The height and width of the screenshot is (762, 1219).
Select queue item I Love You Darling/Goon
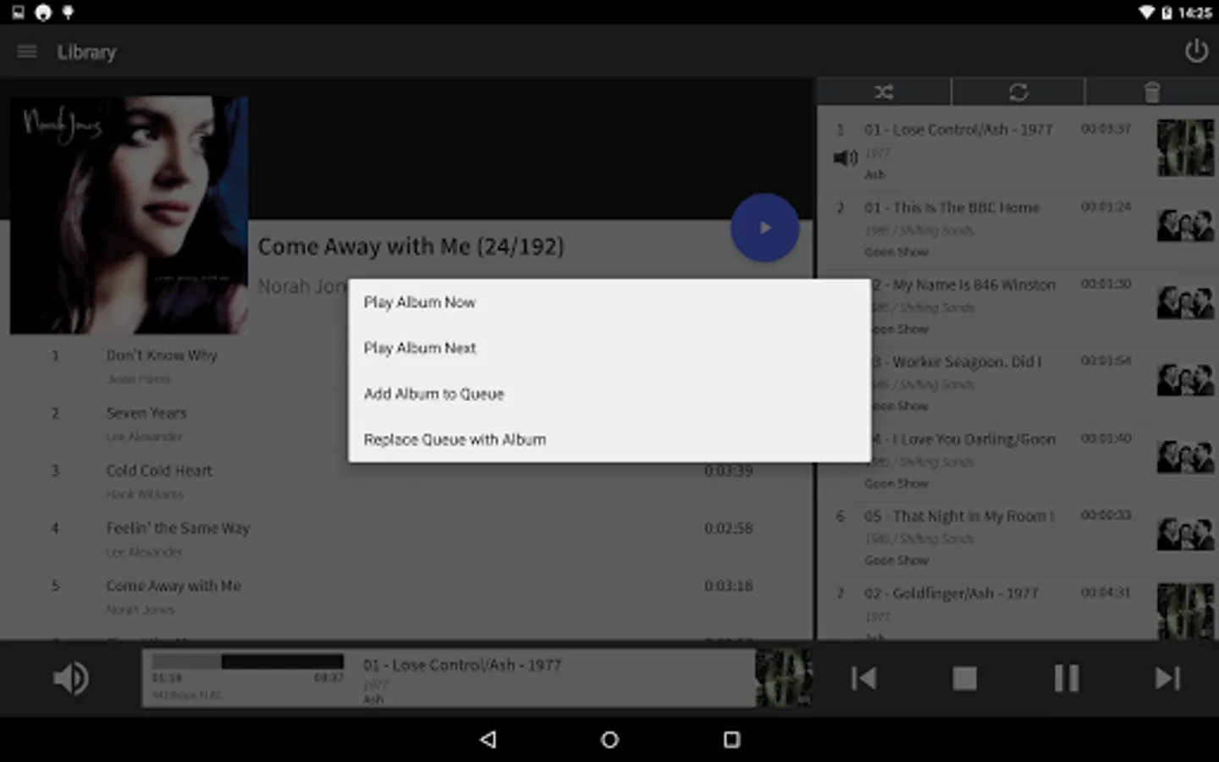[1018, 460]
